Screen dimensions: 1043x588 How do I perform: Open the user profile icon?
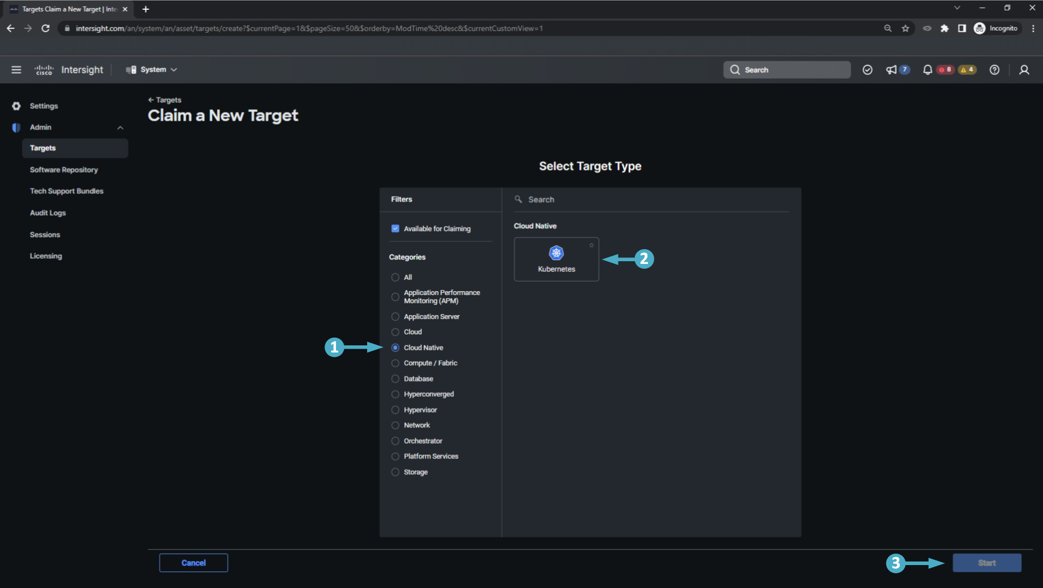[x=1024, y=70]
